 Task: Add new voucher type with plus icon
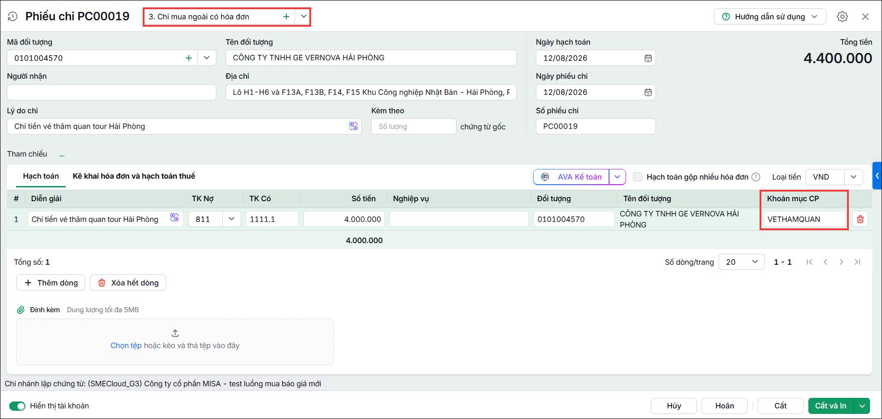286,17
